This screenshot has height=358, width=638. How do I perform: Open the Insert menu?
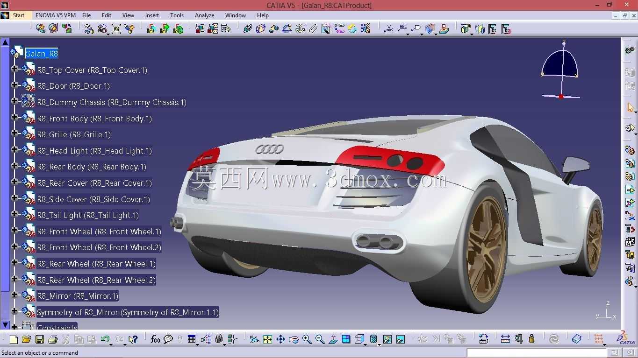(x=152, y=15)
